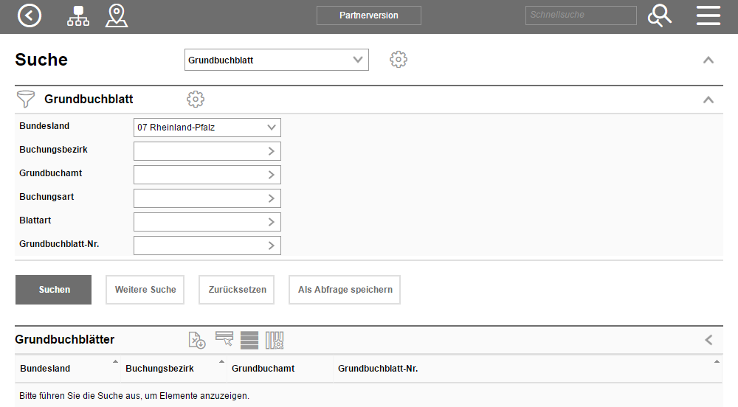This screenshot has height=407, width=738.
Task: Click into the Schnellsuche input field
Action: 580,15
